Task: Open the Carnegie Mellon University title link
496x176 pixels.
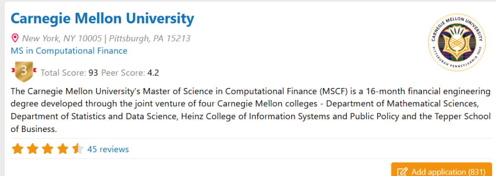Action: 102,19
